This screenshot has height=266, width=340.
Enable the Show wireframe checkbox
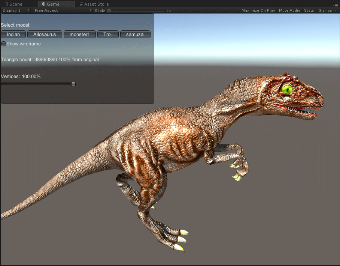(4, 44)
